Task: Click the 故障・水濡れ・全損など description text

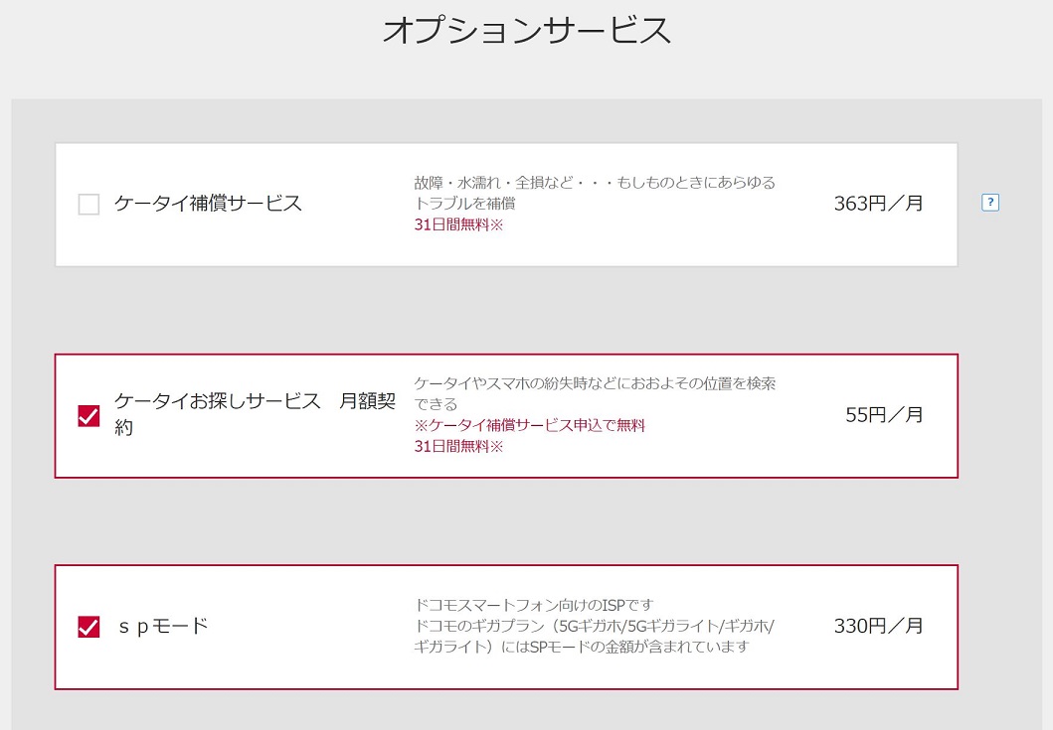Action: click(595, 183)
